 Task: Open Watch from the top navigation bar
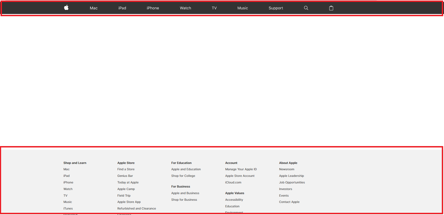click(185, 8)
